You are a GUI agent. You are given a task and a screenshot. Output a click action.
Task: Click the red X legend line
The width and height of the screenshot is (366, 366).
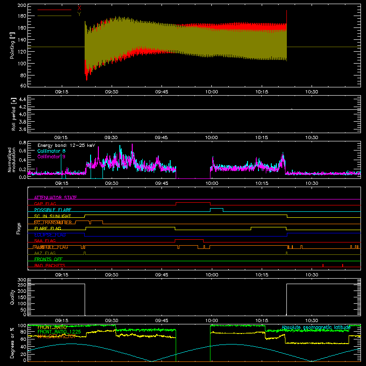point(54,10)
